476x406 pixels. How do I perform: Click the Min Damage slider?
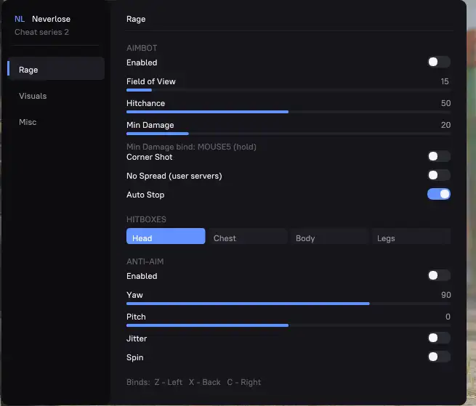[x=289, y=134]
